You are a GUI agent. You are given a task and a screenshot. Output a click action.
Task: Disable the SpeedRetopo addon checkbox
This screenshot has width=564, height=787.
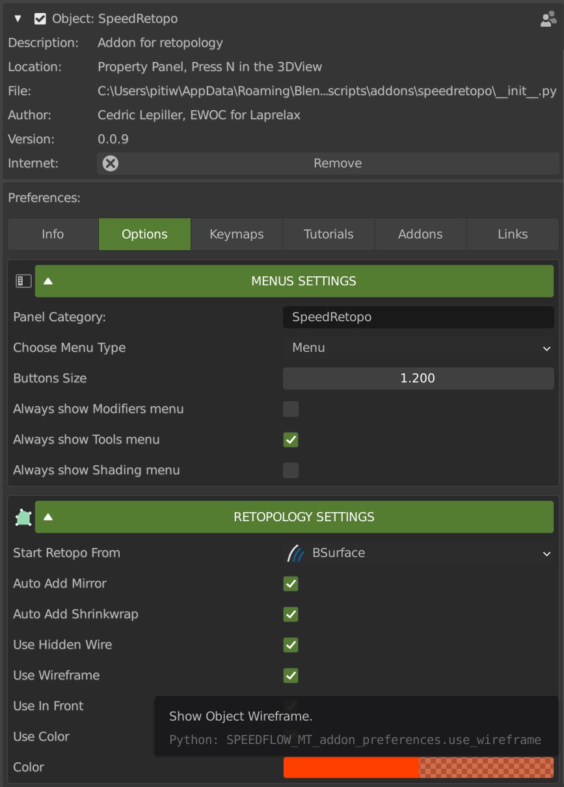(40, 19)
